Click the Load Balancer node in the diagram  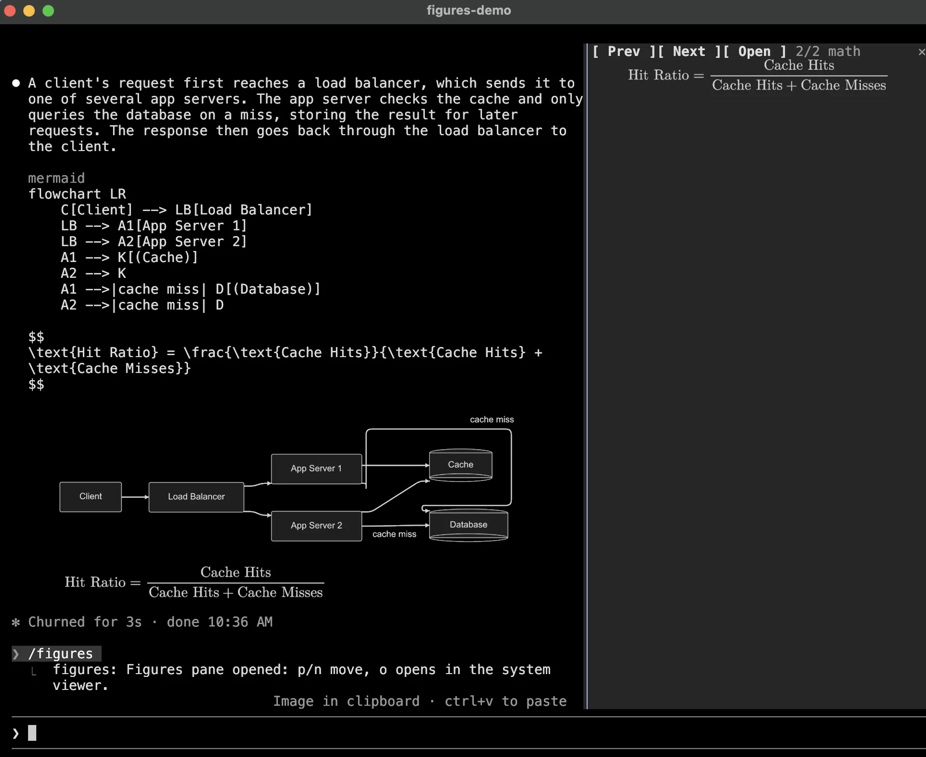click(196, 497)
